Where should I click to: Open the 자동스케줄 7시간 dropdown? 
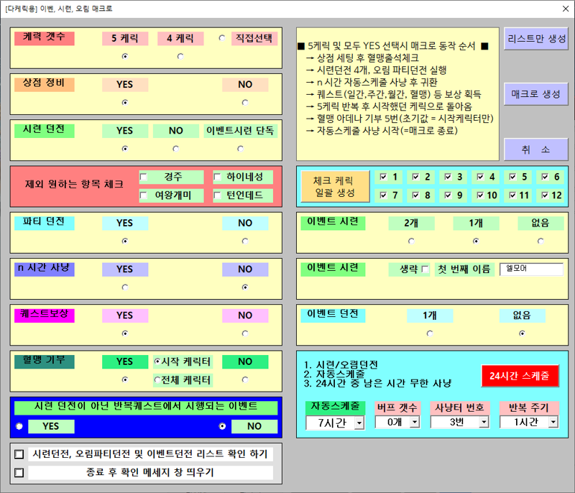[x=359, y=423]
